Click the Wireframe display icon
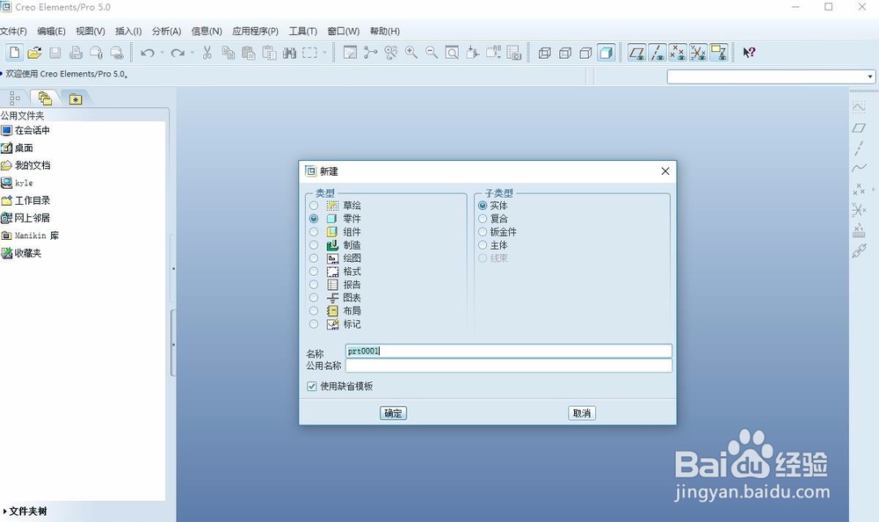This screenshot has height=522, width=879. point(544,53)
